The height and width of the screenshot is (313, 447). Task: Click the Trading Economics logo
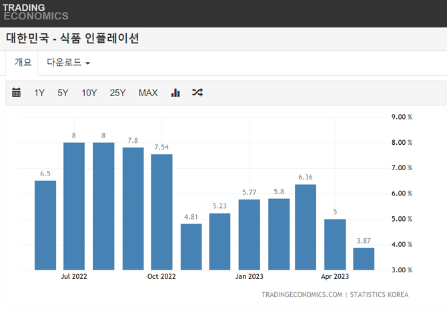[35, 12]
